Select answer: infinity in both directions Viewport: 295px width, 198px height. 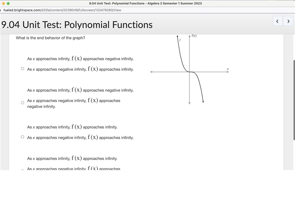click(22, 137)
